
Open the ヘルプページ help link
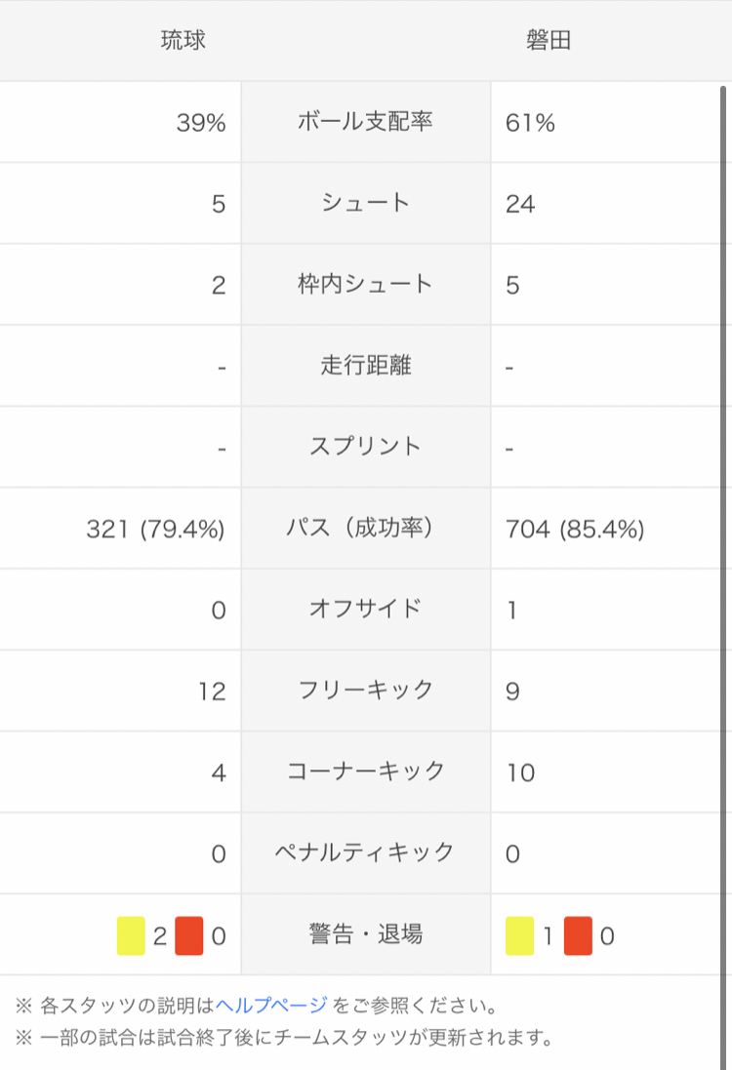click(271, 1005)
